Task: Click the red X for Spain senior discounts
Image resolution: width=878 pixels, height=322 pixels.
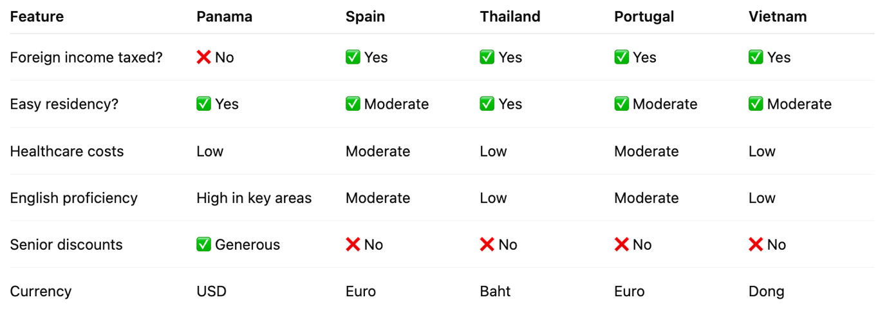Action: 353,245
